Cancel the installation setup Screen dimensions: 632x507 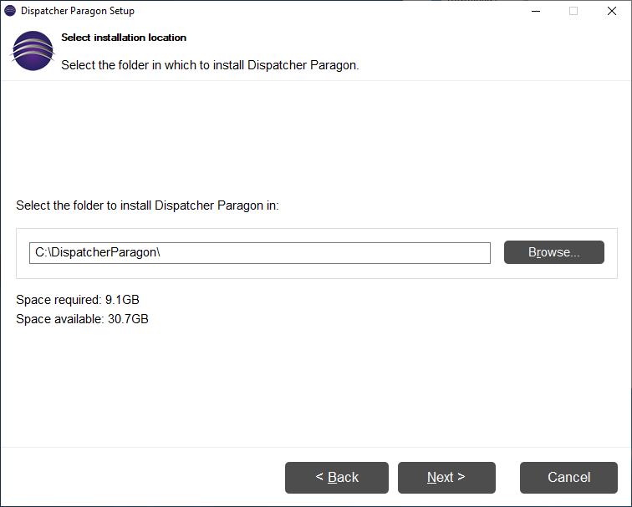(568, 478)
